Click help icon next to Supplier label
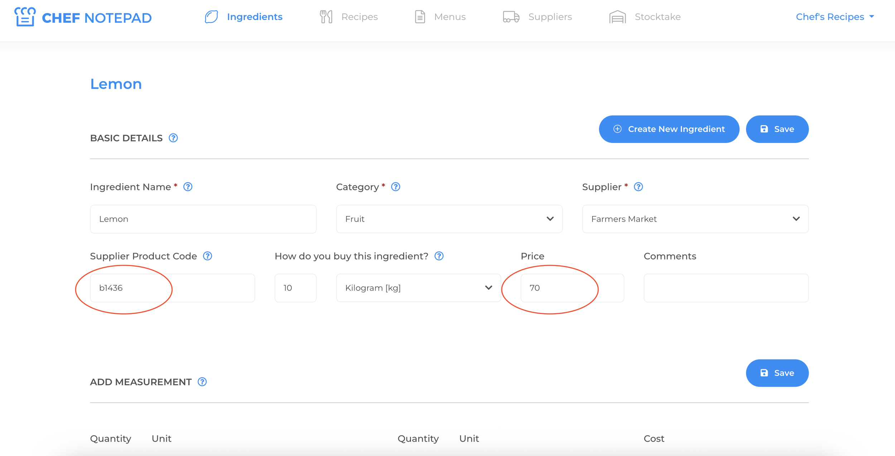 point(638,187)
